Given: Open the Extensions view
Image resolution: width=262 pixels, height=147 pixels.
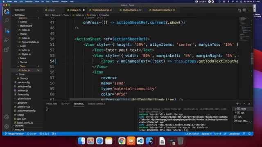Looking at the screenshot, I should (7, 49).
